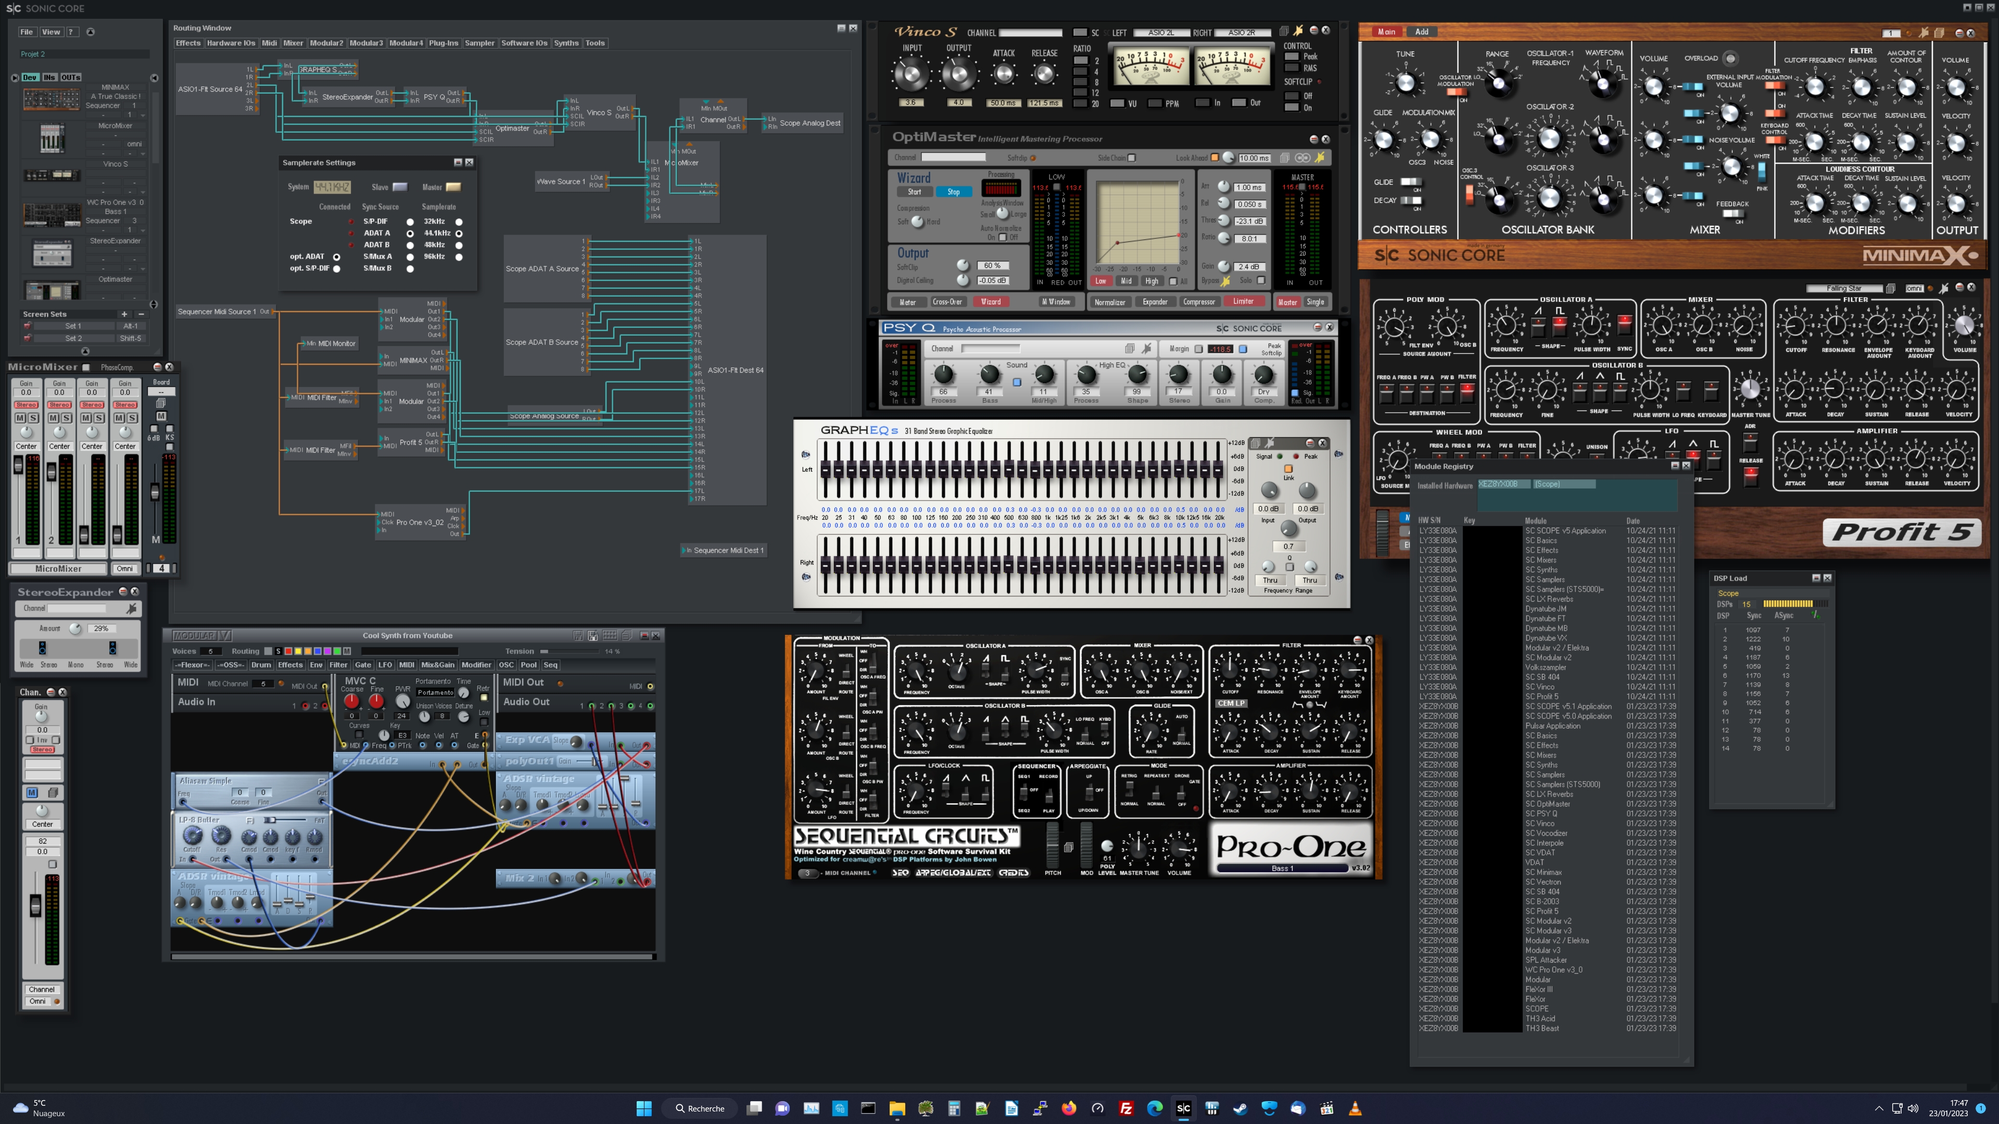This screenshot has width=1999, height=1124.
Task: Open the Vinco S RIGHT input ASIO 2R selector
Action: (x=1242, y=33)
